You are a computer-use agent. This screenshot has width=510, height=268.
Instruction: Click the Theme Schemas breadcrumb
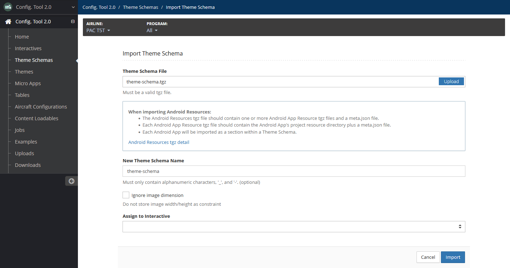pyautogui.click(x=141, y=7)
